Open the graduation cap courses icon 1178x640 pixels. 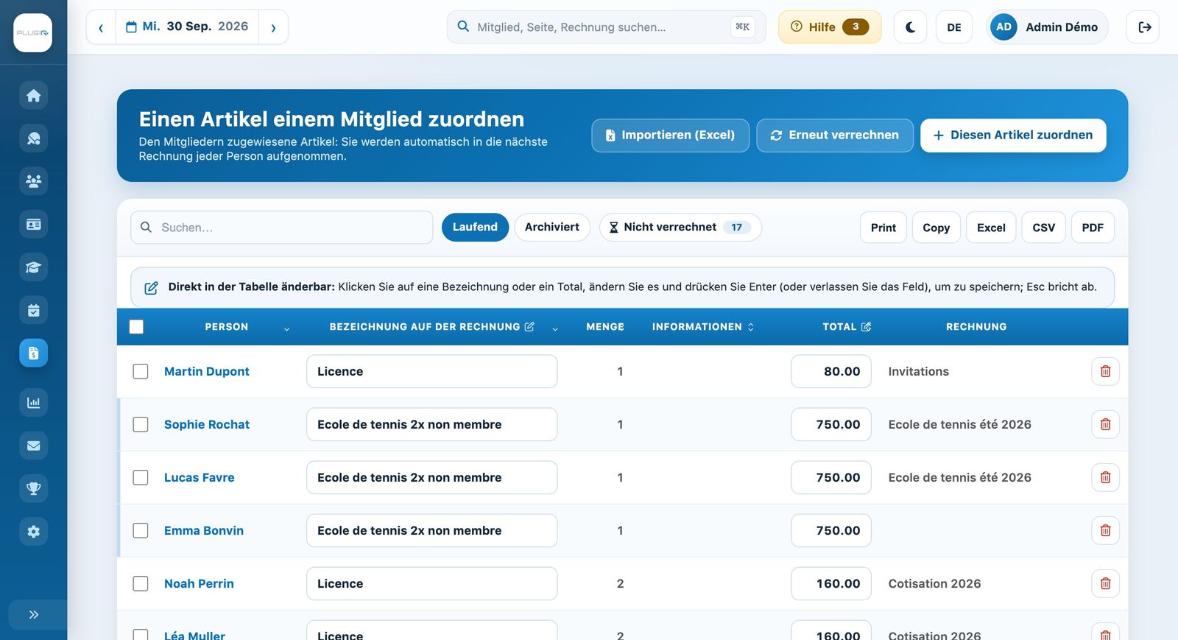[x=33, y=267]
